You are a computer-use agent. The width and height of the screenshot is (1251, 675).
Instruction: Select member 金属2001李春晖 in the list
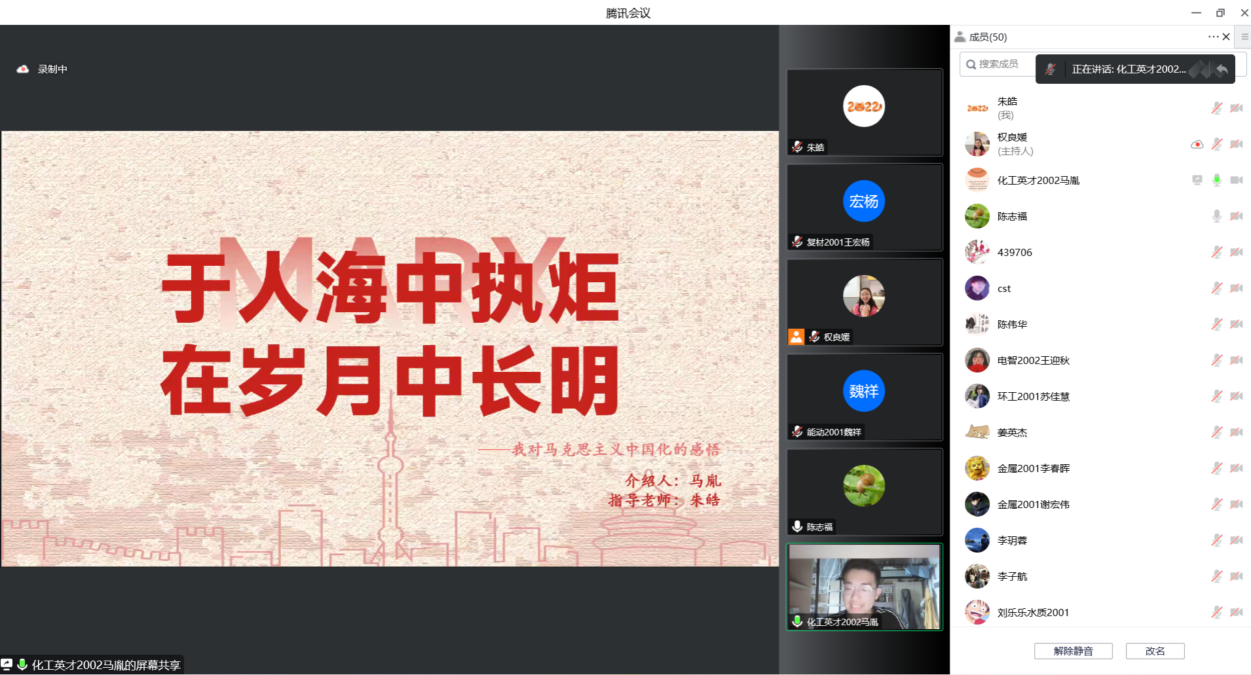point(1033,468)
